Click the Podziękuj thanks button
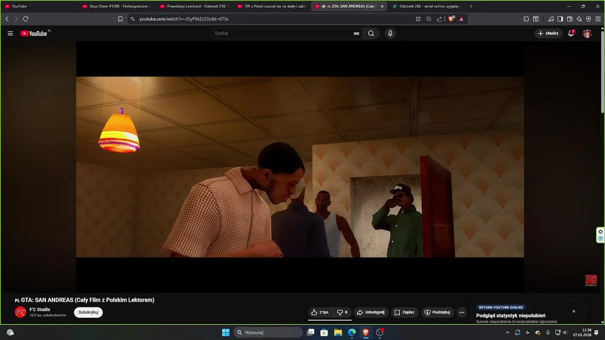Image resolution: width=605 pixels, height=340 pixels. pos(437,312)
